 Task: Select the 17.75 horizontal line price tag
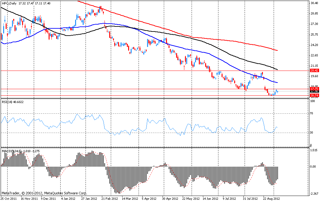[314, 89]
